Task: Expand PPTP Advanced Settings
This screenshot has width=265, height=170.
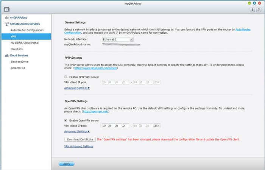Action: point(77,88)
